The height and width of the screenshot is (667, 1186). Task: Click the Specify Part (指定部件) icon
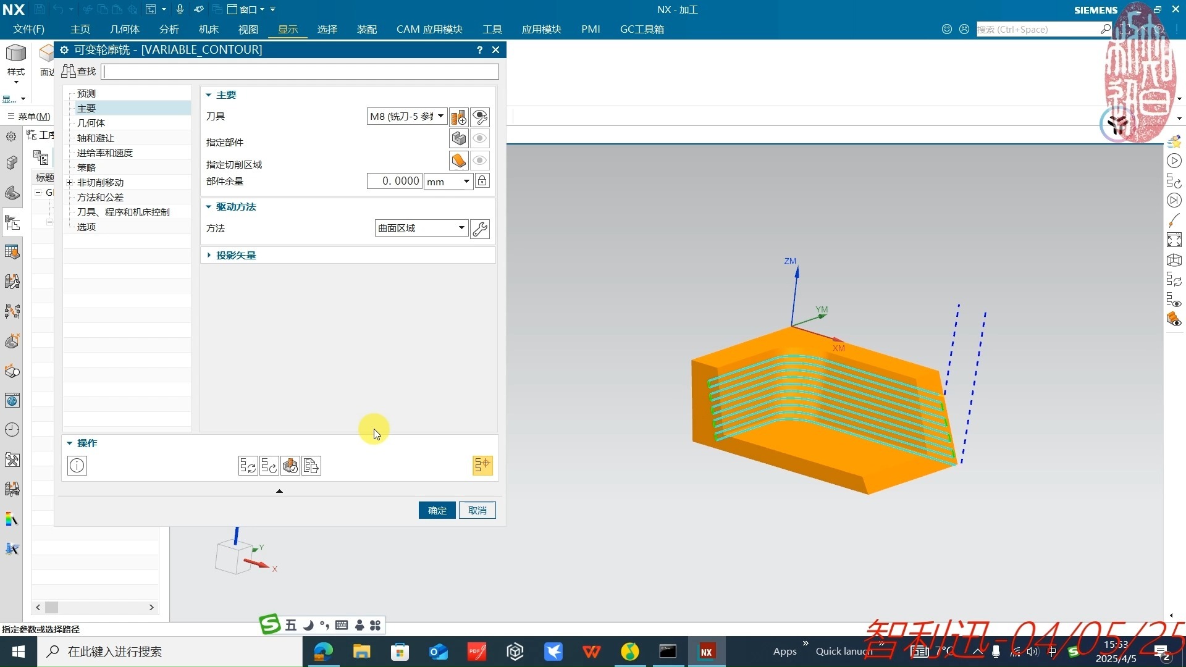click(x=458, y=138)
